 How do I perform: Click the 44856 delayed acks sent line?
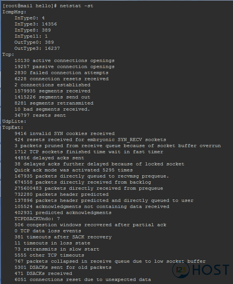pos(49,158)
